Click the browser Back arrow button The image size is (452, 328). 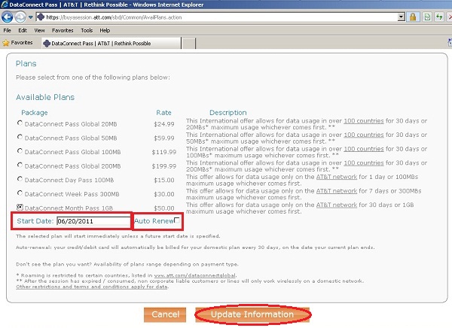coord(7,17)
